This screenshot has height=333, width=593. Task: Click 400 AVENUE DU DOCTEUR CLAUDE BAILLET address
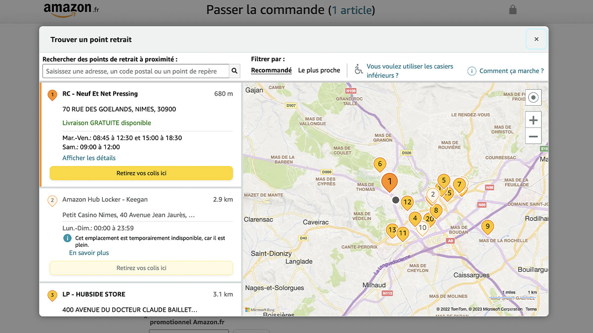pos(130,310)
